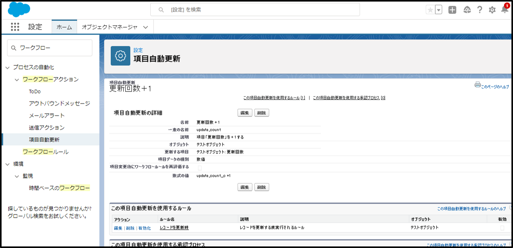This screenshot has height=248, width=513.
Task: Click the printer icon for printable view
Action: click(477, 85)
